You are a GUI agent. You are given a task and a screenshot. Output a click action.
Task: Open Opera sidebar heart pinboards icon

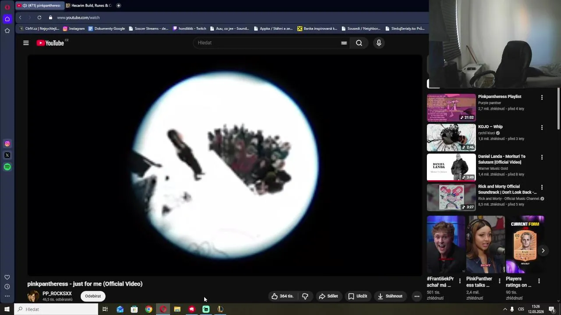7,277
